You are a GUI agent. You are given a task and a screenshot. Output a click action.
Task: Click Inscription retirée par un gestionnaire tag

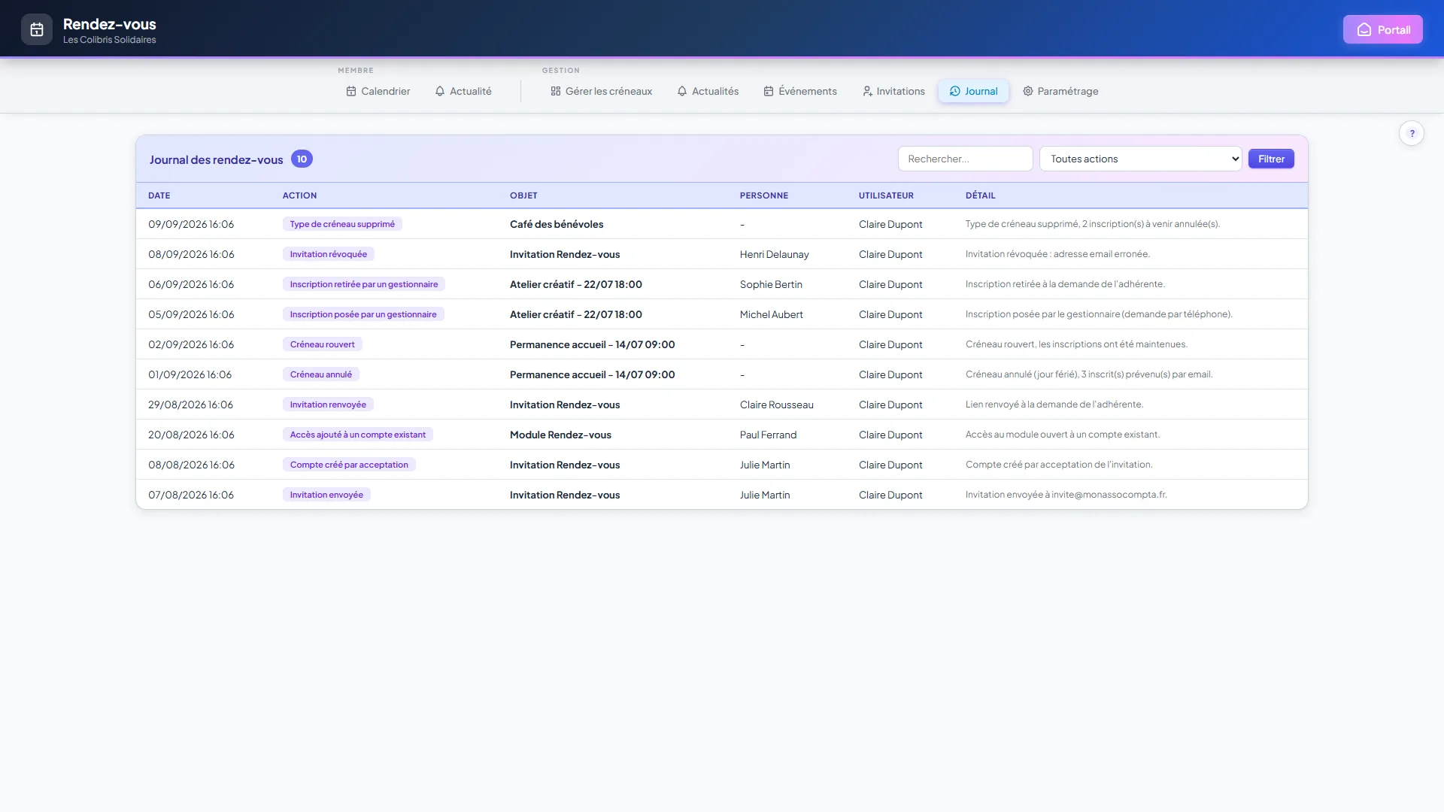click(x=364, y=284)
